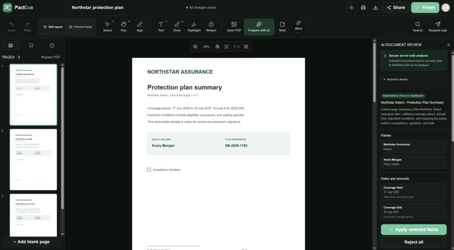Click the green Finish button
The image size is (454, 250).
click(x=425, y=8)
